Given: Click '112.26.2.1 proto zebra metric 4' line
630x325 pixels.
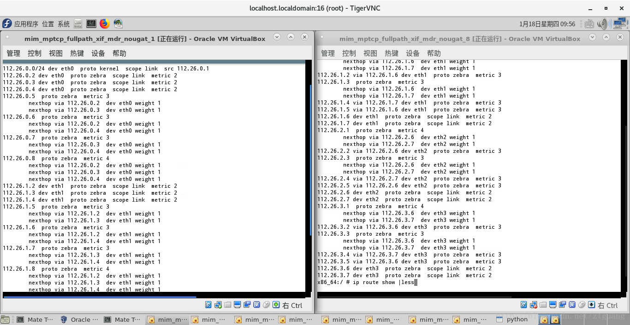Looking at the screenshot, I should coord(370,130).
